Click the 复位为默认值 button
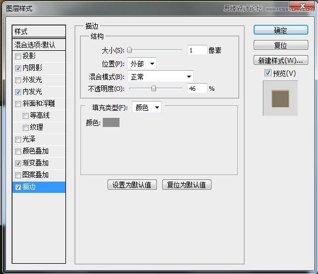This screenshot has width=318, height=274. tap(187, 185)
